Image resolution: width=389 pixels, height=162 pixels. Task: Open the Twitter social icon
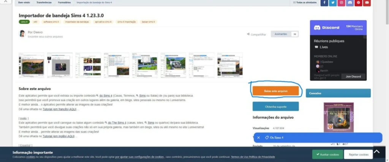333,3
